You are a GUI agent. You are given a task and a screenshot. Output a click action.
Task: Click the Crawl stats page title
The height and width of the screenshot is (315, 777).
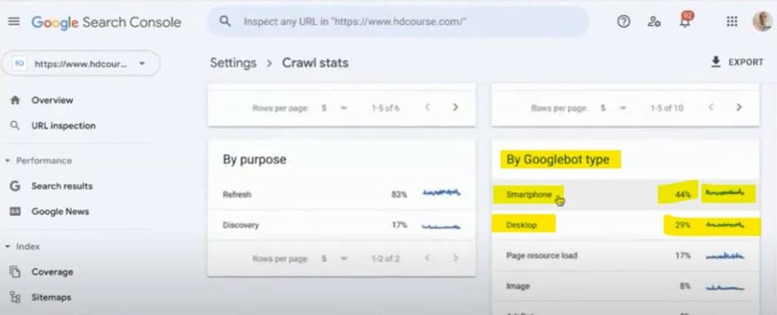(315, 63)
